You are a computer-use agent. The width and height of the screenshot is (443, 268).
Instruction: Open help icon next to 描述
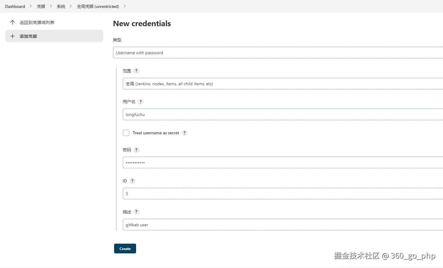point(136,212)
